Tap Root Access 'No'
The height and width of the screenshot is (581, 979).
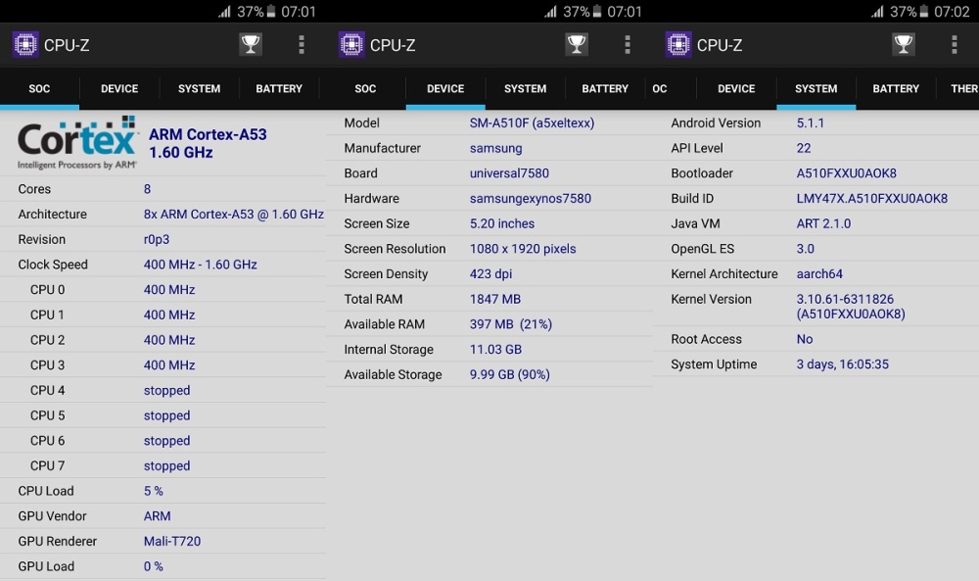pos(804,339)
